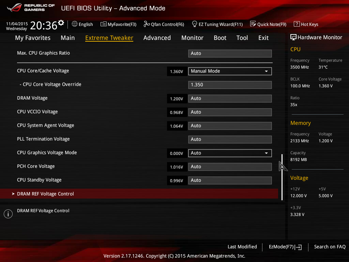349x262 pixels.
Task: Click the info circle icon in help area
Action: click(8, 214)
